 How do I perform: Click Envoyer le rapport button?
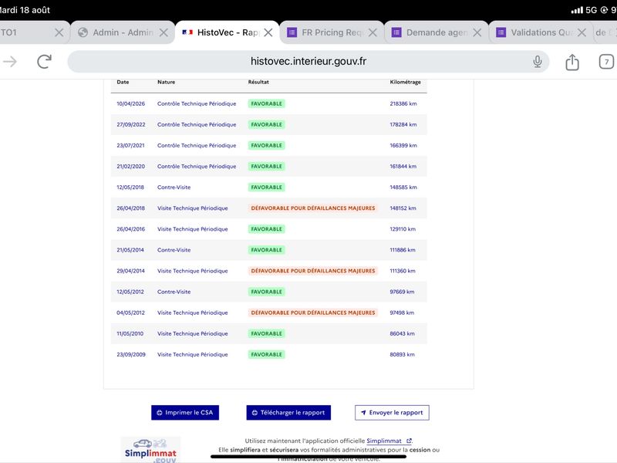click(392, 413)
